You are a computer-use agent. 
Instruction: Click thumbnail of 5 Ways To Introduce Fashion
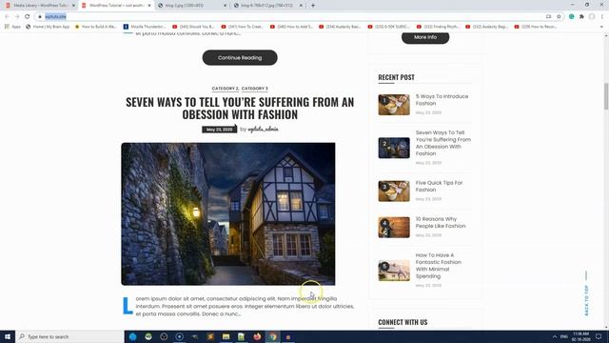(394, 105)
